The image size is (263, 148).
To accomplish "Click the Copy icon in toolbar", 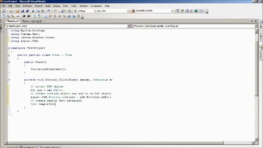I will [x=38, y=11].
